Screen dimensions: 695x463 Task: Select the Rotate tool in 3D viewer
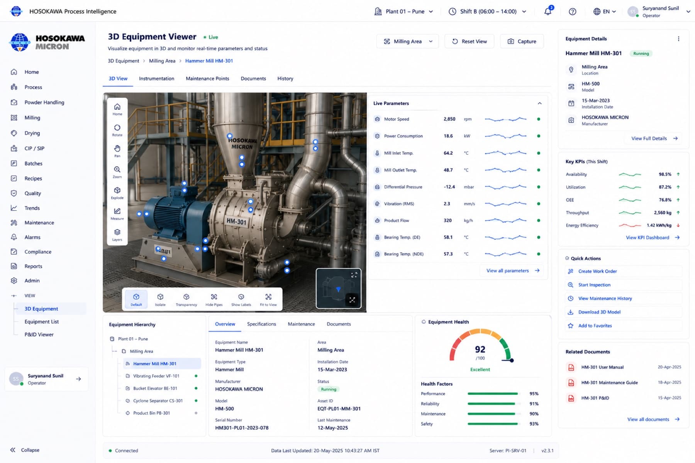(117, 130)
